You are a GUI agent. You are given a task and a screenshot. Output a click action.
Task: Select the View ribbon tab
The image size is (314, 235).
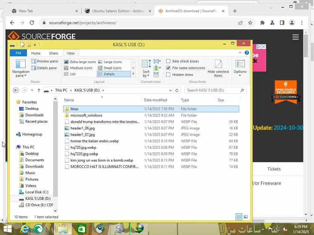[x=71, y=53]
